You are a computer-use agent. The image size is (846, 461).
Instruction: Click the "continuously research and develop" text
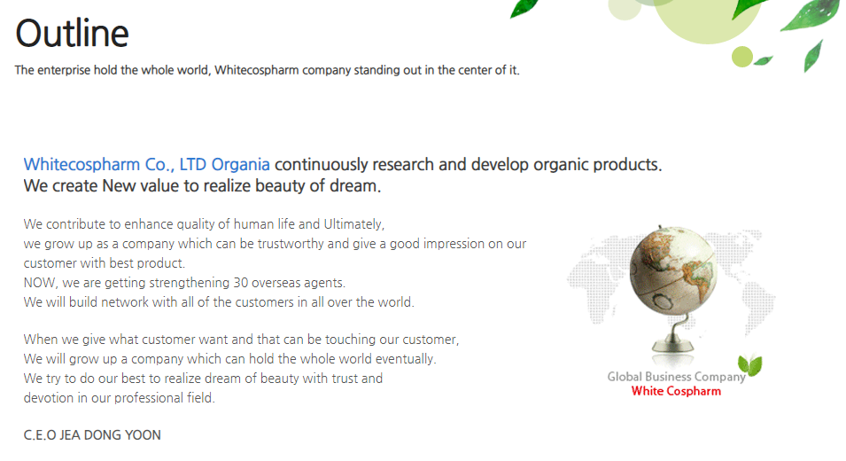click(468, 165)
